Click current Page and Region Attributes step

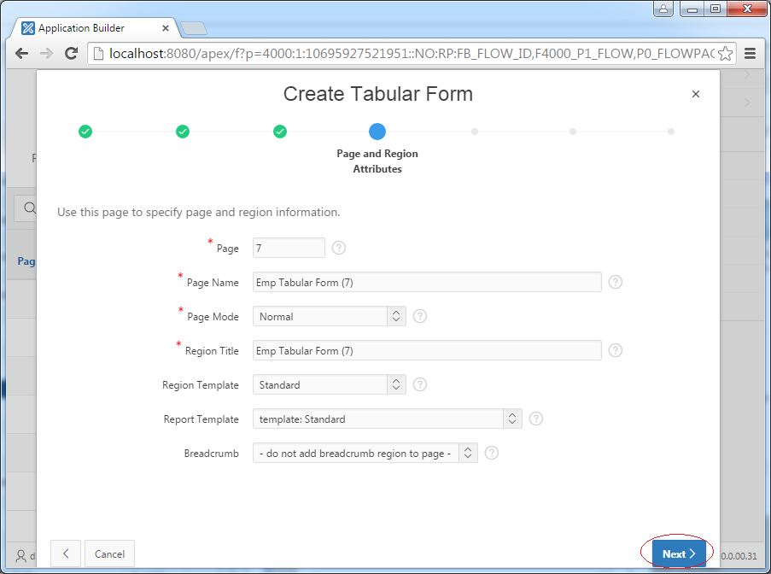tap(377, 132)
